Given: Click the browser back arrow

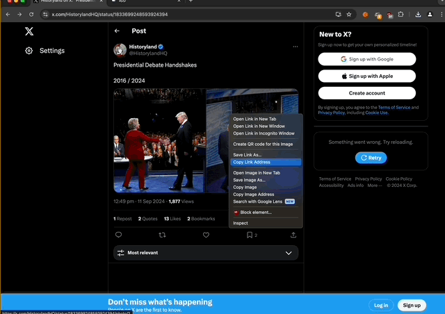Looking at the screenshot, I should click(8, 14).
